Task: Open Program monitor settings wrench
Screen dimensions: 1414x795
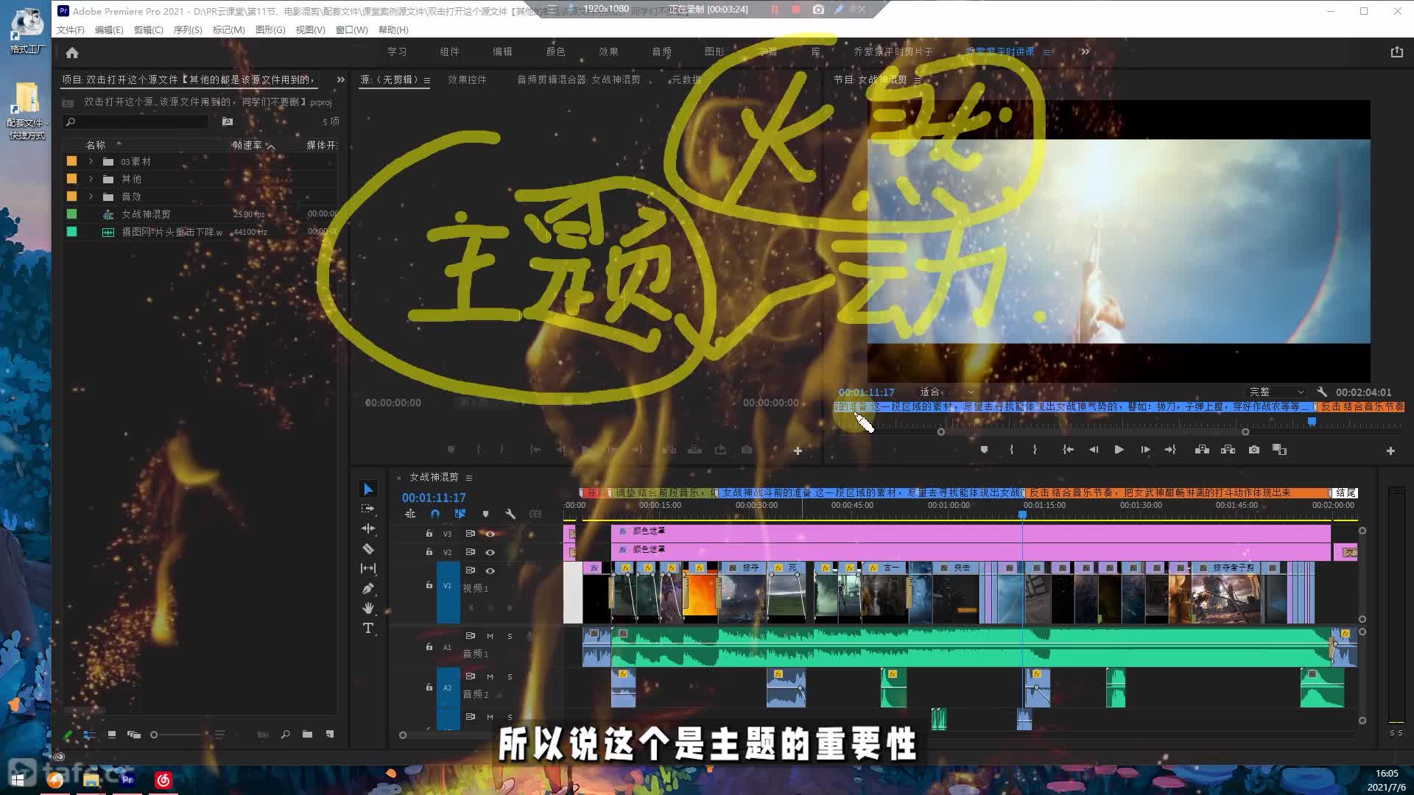Action: (x=1322, y=392)
